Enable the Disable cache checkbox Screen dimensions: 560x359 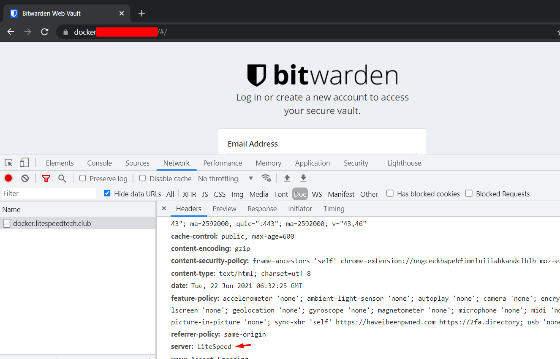(x=142, y=178)
